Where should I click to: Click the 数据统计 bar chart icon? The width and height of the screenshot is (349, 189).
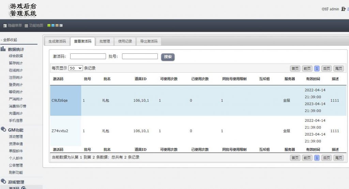coord(3,49)
